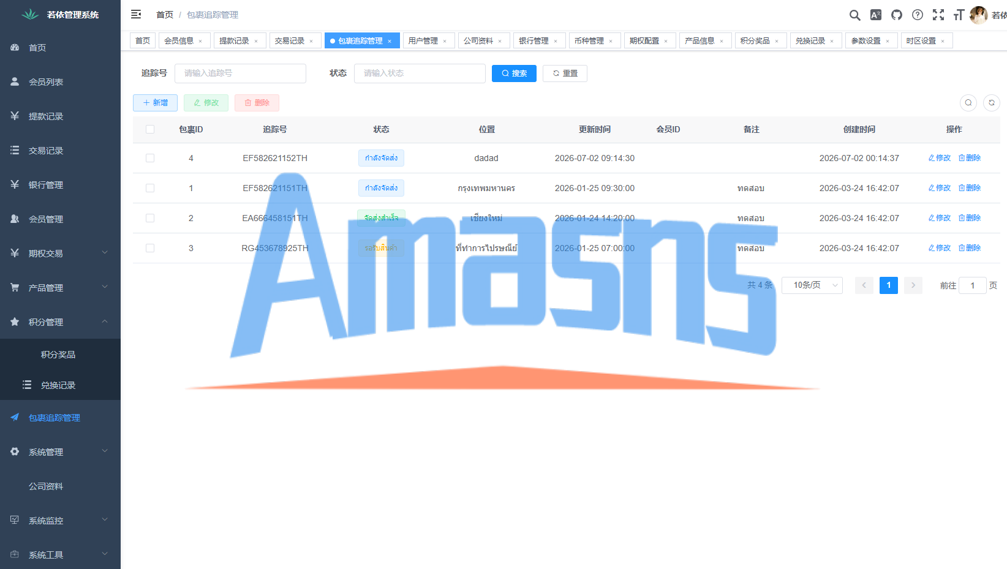Expand the 系统管理 sidebar menu

(60, 452)
